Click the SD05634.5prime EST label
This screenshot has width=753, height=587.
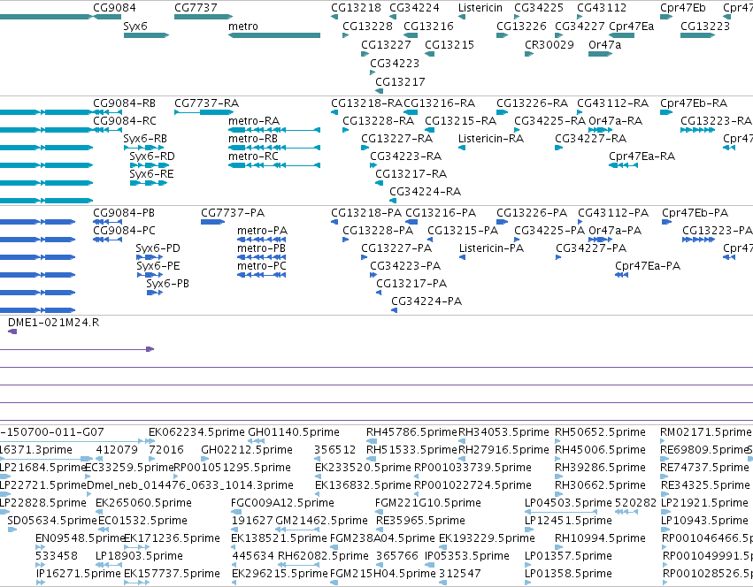tap(52, 521)
